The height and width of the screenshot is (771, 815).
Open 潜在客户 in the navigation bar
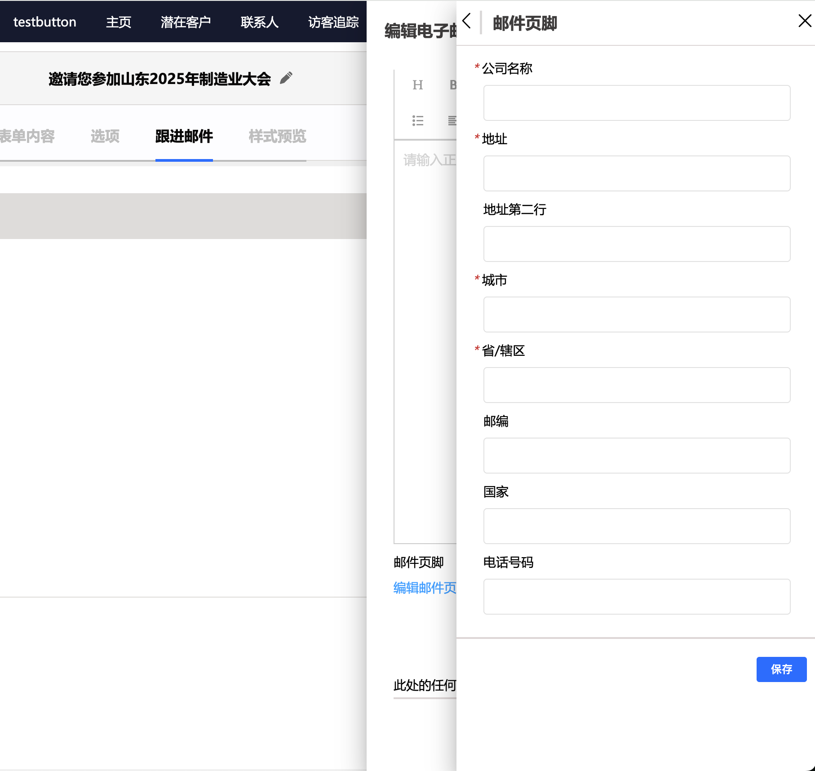186,22
